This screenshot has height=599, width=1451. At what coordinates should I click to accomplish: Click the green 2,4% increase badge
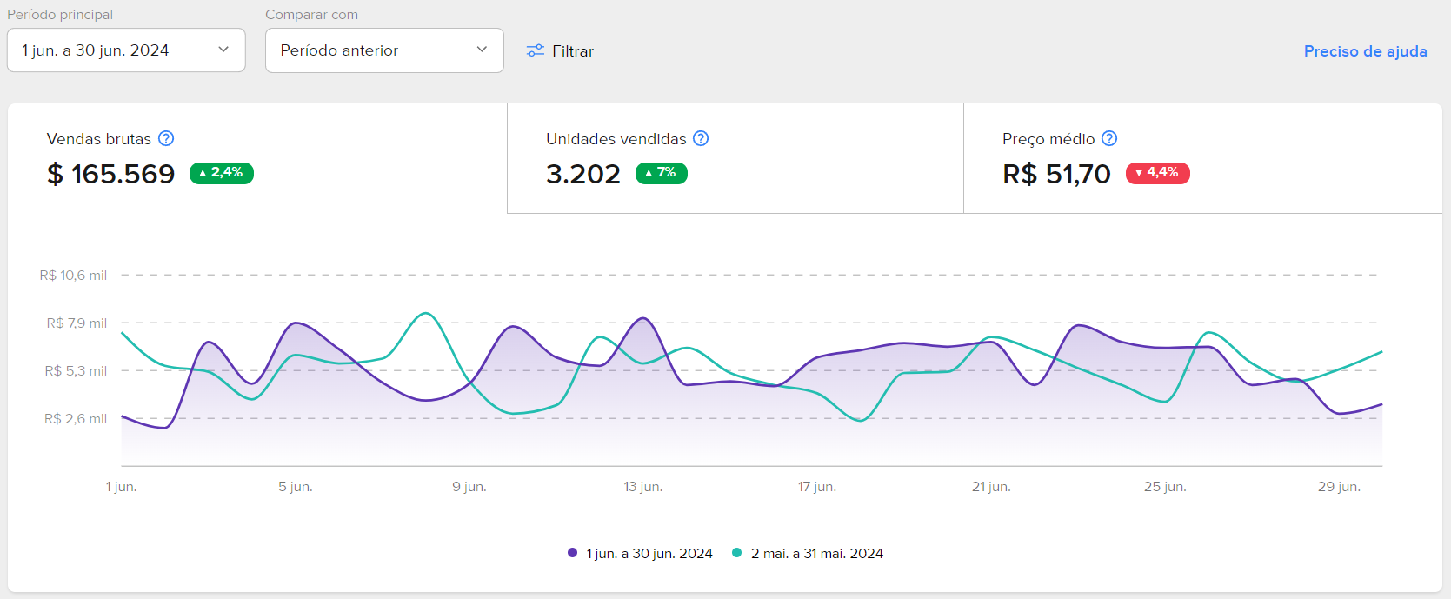coord(222,173)
